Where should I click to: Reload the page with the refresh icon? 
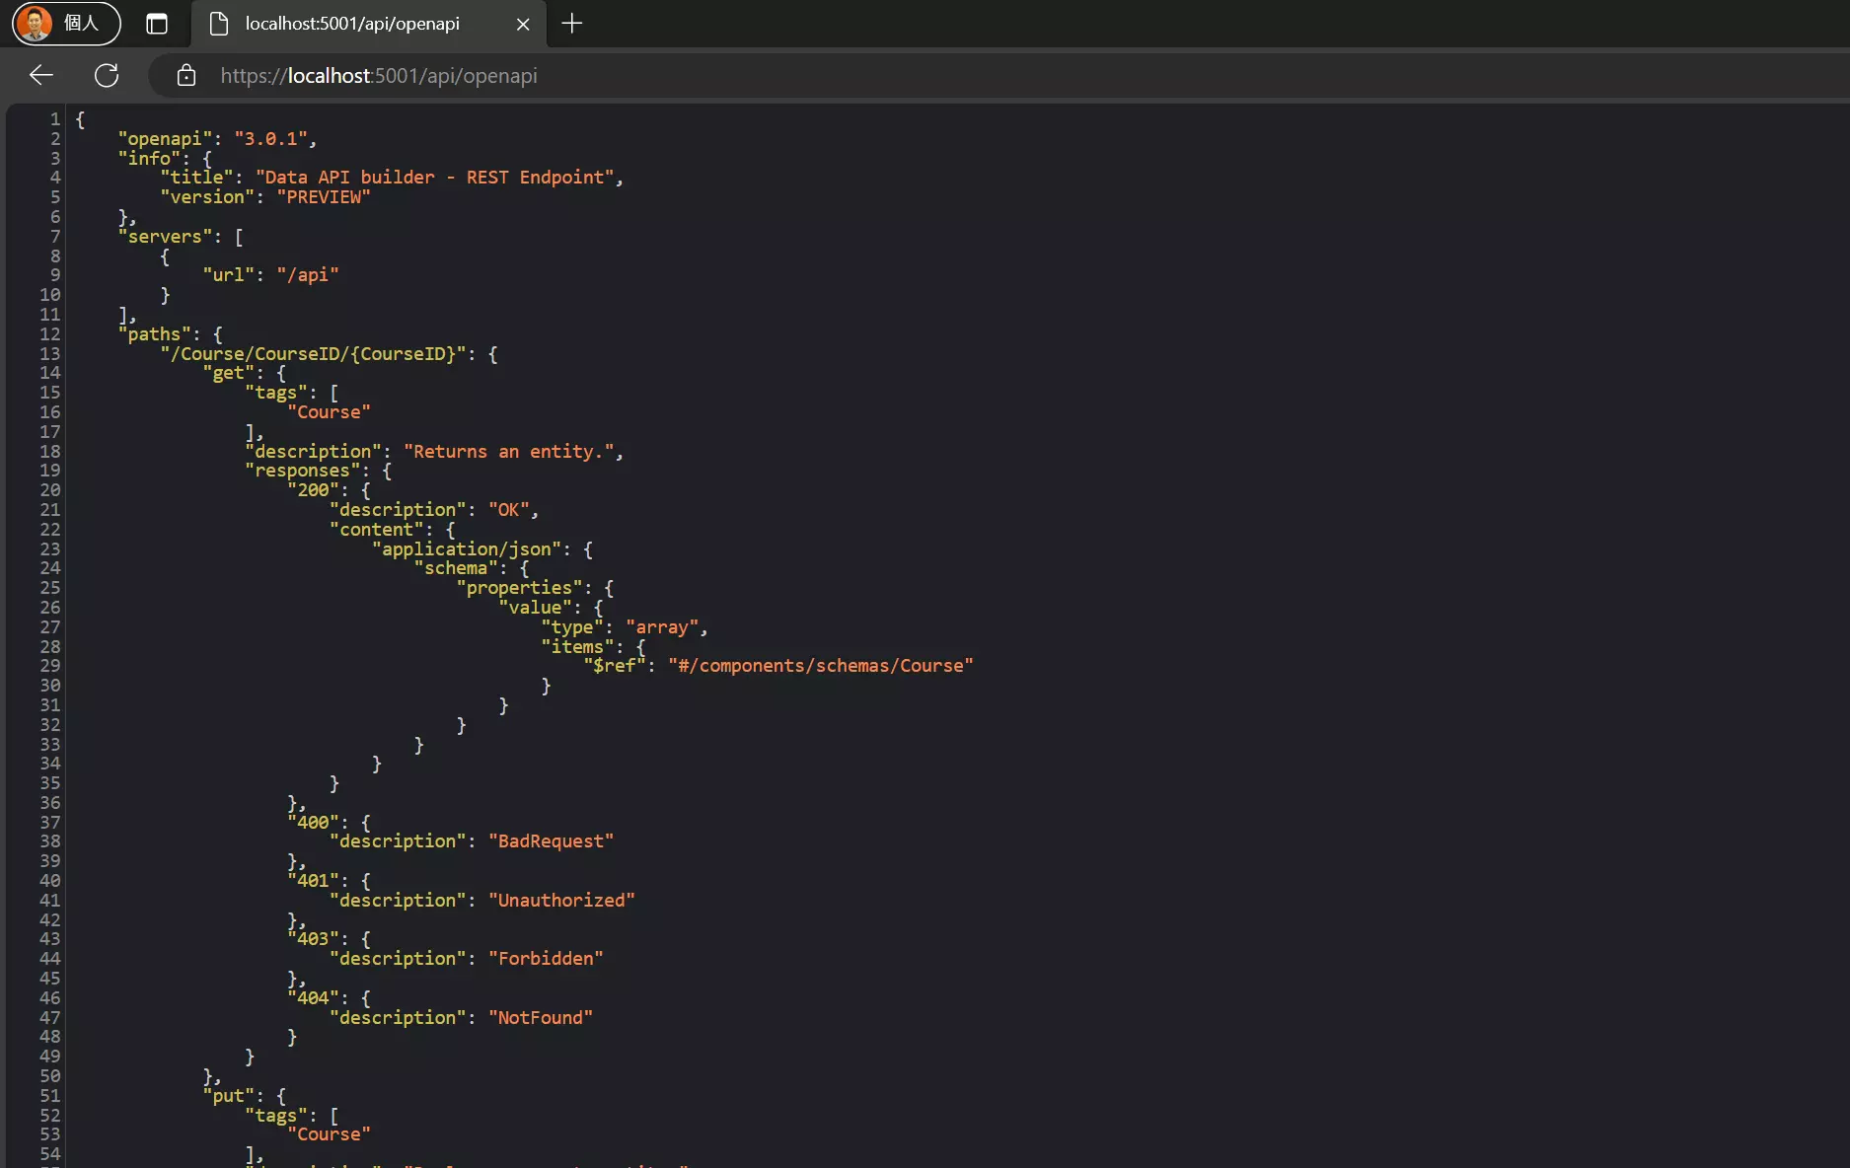click(107, 76)
